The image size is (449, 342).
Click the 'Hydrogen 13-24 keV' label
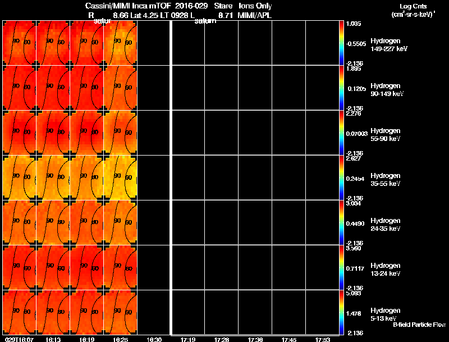(x=386, y=270)
